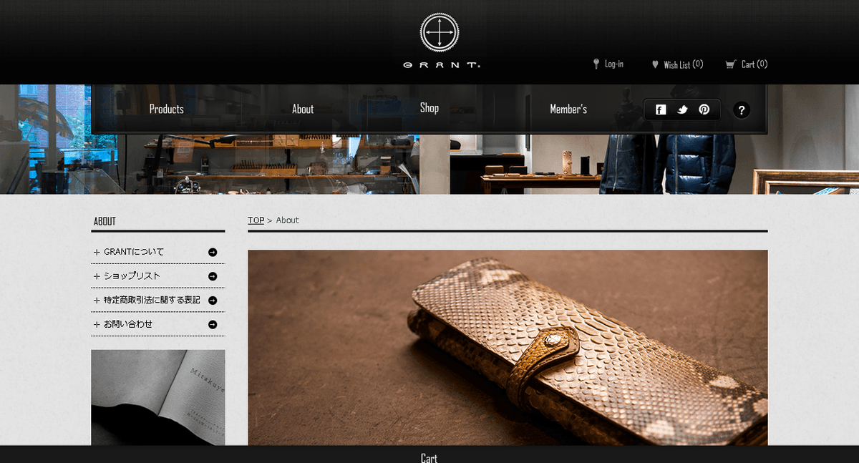This screenshot has height=463, width=859.
Task: Open the Pinterest icon
Action: pos(704,109)
